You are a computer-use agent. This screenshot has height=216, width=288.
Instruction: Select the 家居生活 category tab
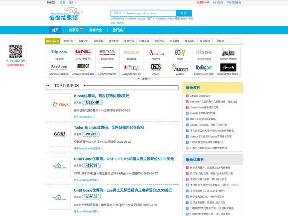pyautogui.click(x=129, y=41)
